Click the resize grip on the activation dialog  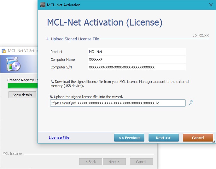click(x=213, y=141)
